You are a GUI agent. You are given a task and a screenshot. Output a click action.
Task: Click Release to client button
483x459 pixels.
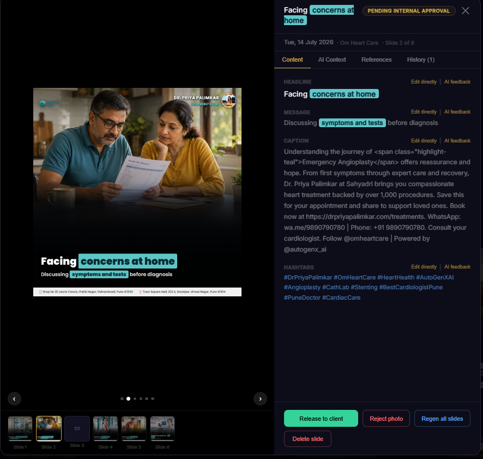321,419
